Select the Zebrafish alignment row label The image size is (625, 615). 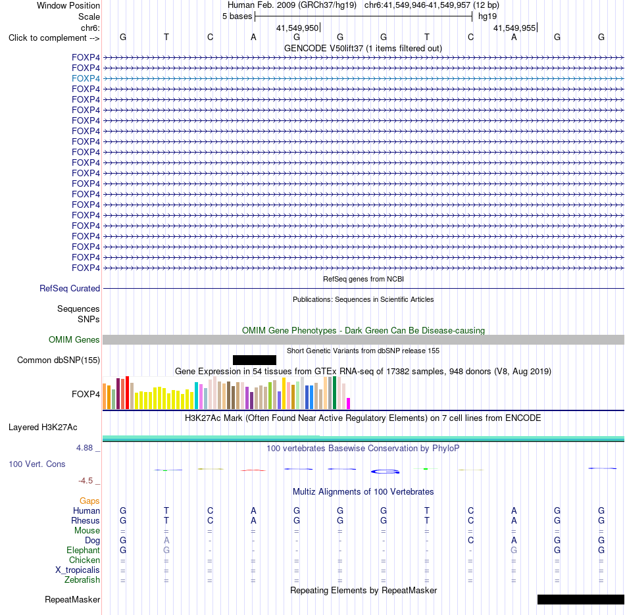point(82,580)
